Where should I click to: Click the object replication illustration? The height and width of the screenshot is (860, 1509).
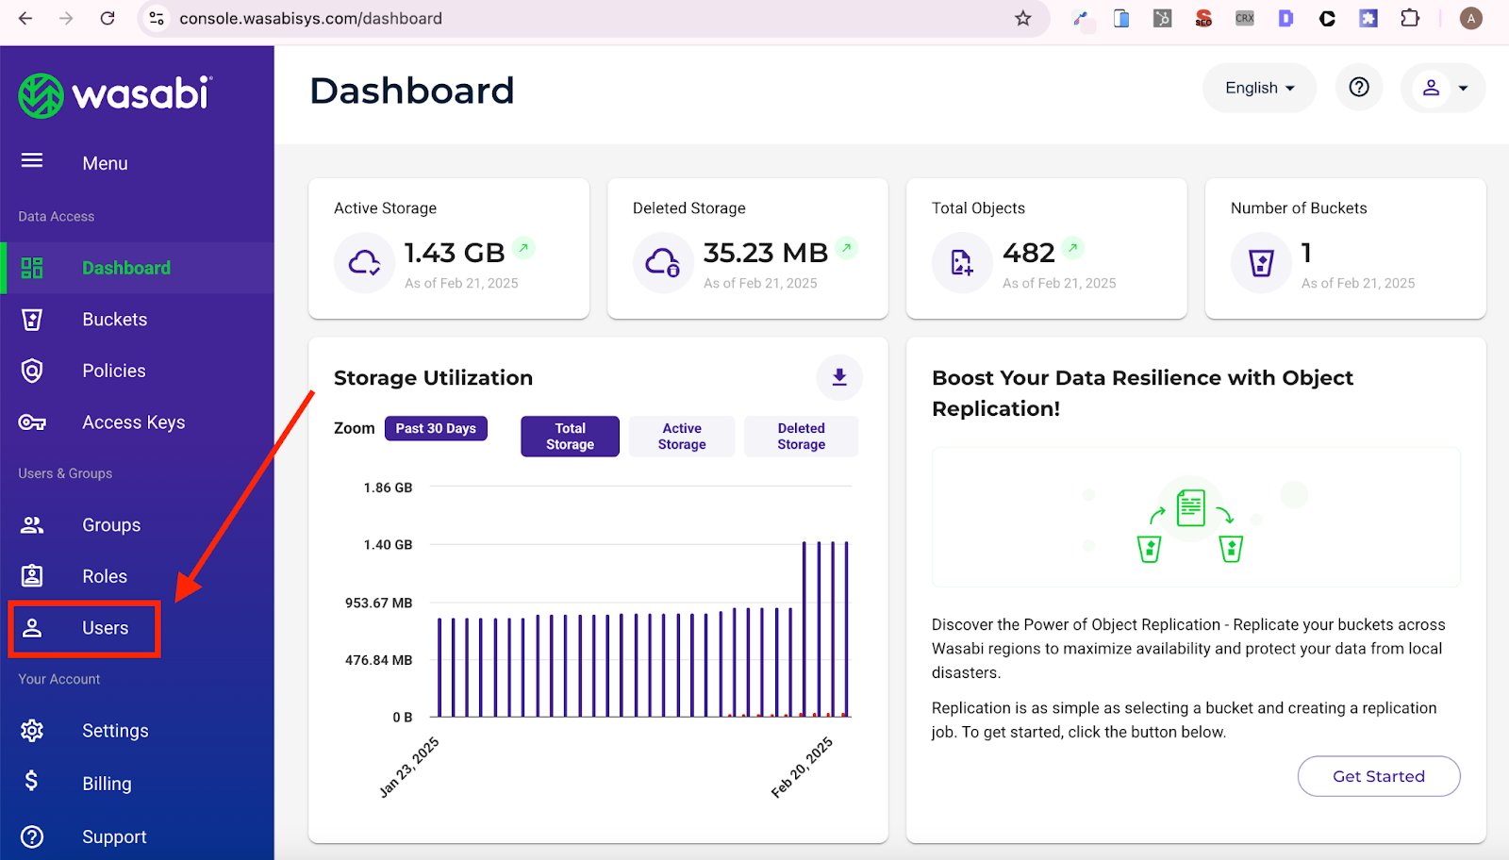[1196, 518]
